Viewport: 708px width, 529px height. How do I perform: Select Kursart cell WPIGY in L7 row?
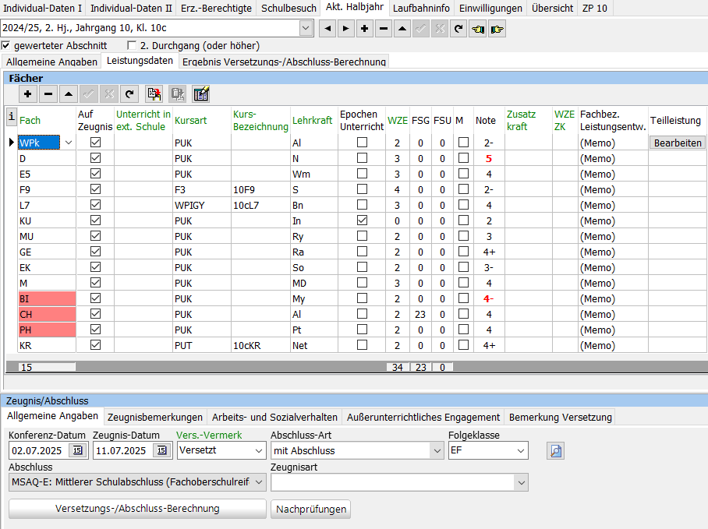[x=201, y=205]
